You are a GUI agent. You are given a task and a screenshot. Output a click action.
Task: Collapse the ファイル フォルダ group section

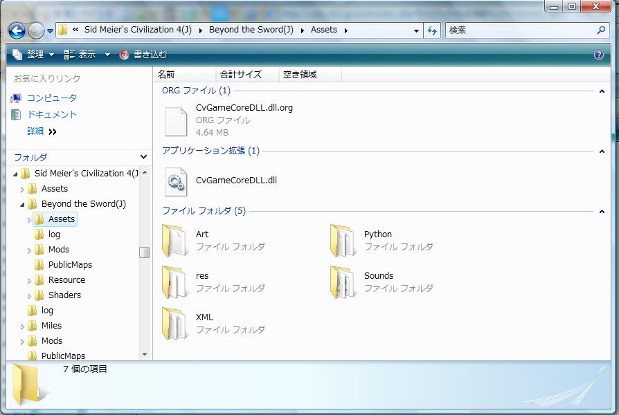(602, 212)
